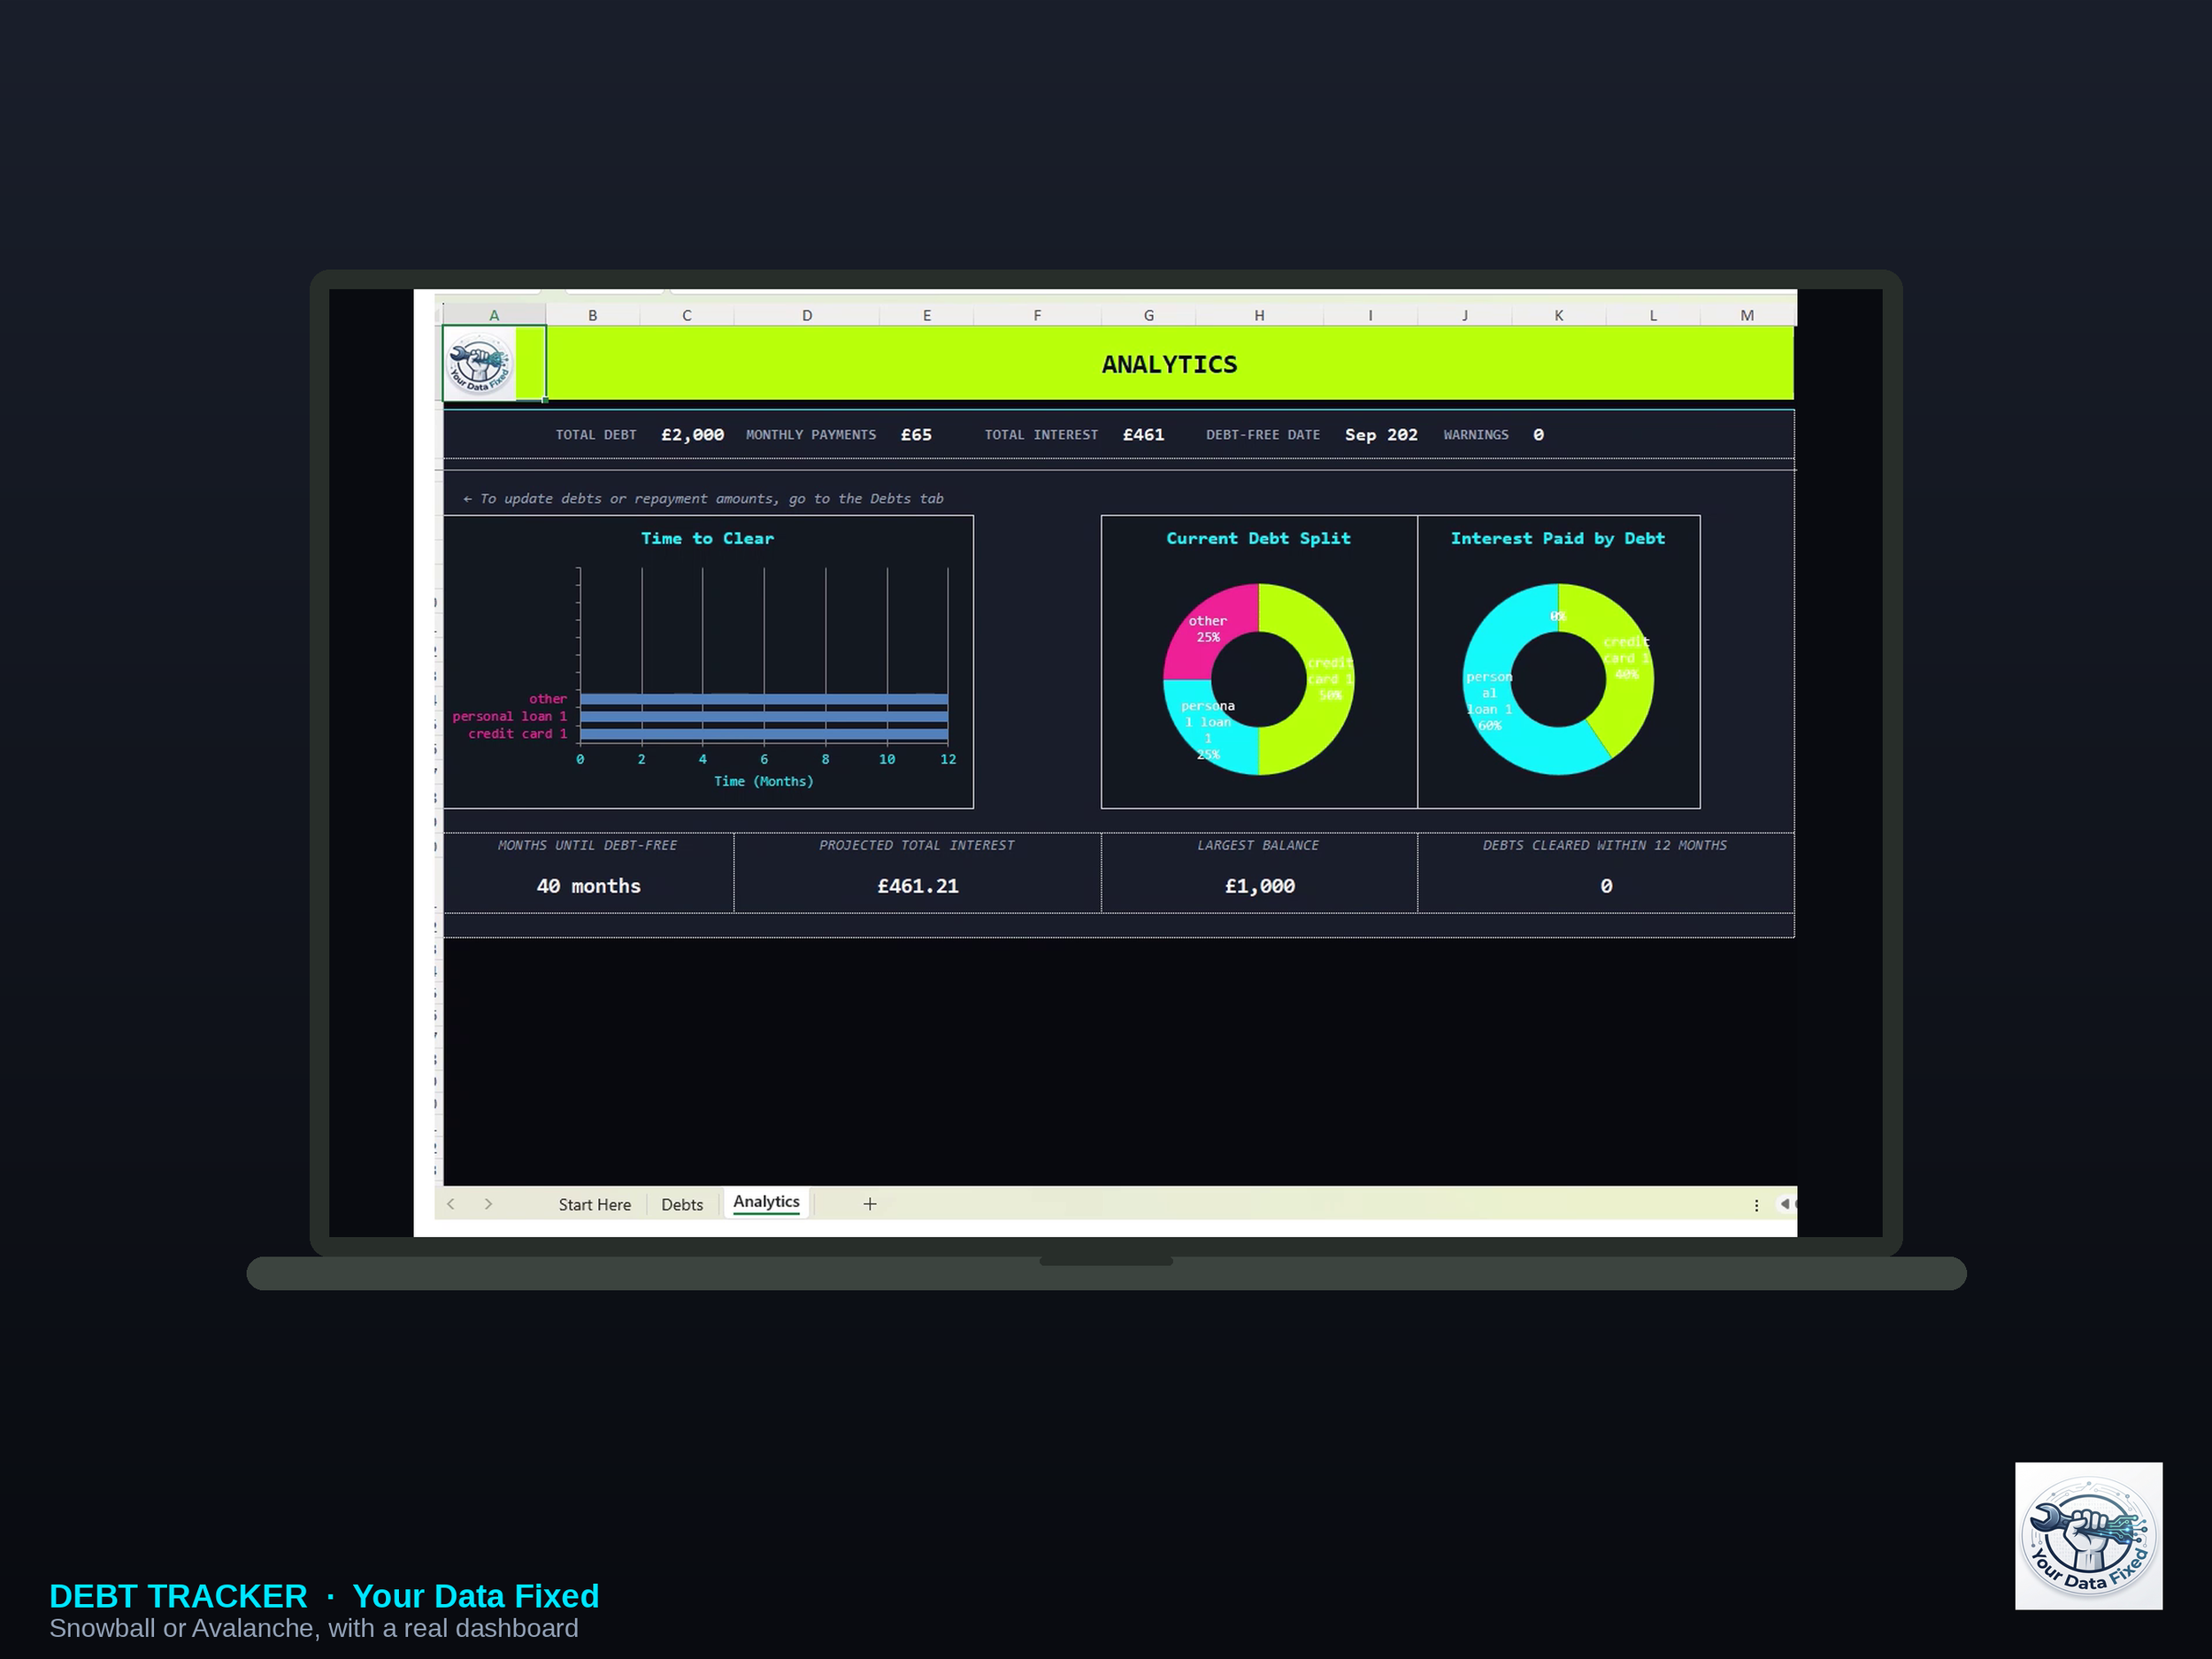Select the 'personal loan 1' bar
The height and width of the screenshot is (1659, 2212).
pyautogui.click(x=764, y=716)
